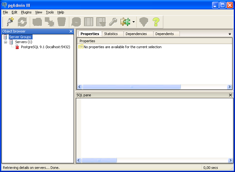Click the Add server connection plug icon

click(x=10, y=22)
